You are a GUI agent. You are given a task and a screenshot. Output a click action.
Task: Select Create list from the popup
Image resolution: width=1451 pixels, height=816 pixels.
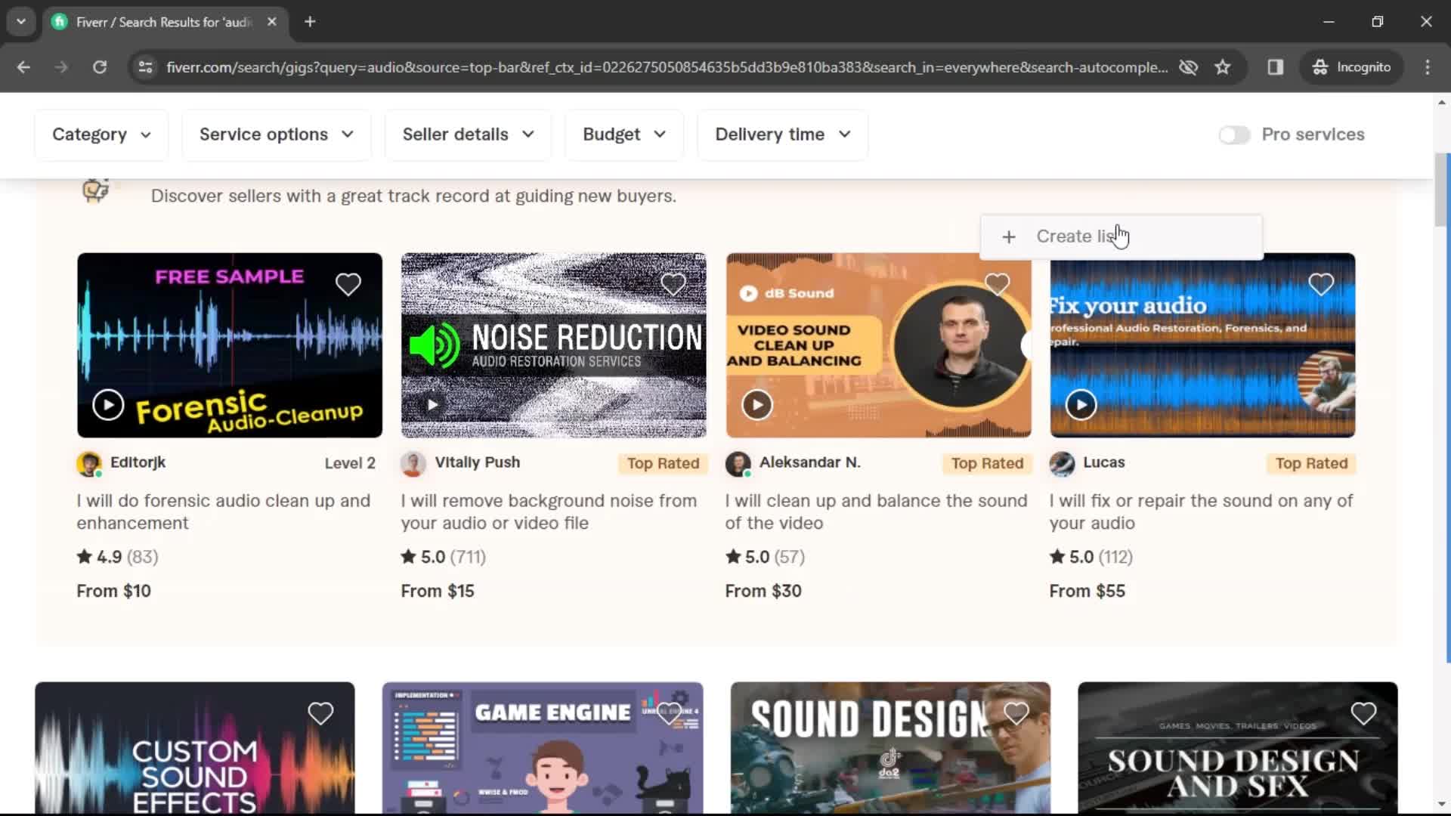click(1122, 237)
